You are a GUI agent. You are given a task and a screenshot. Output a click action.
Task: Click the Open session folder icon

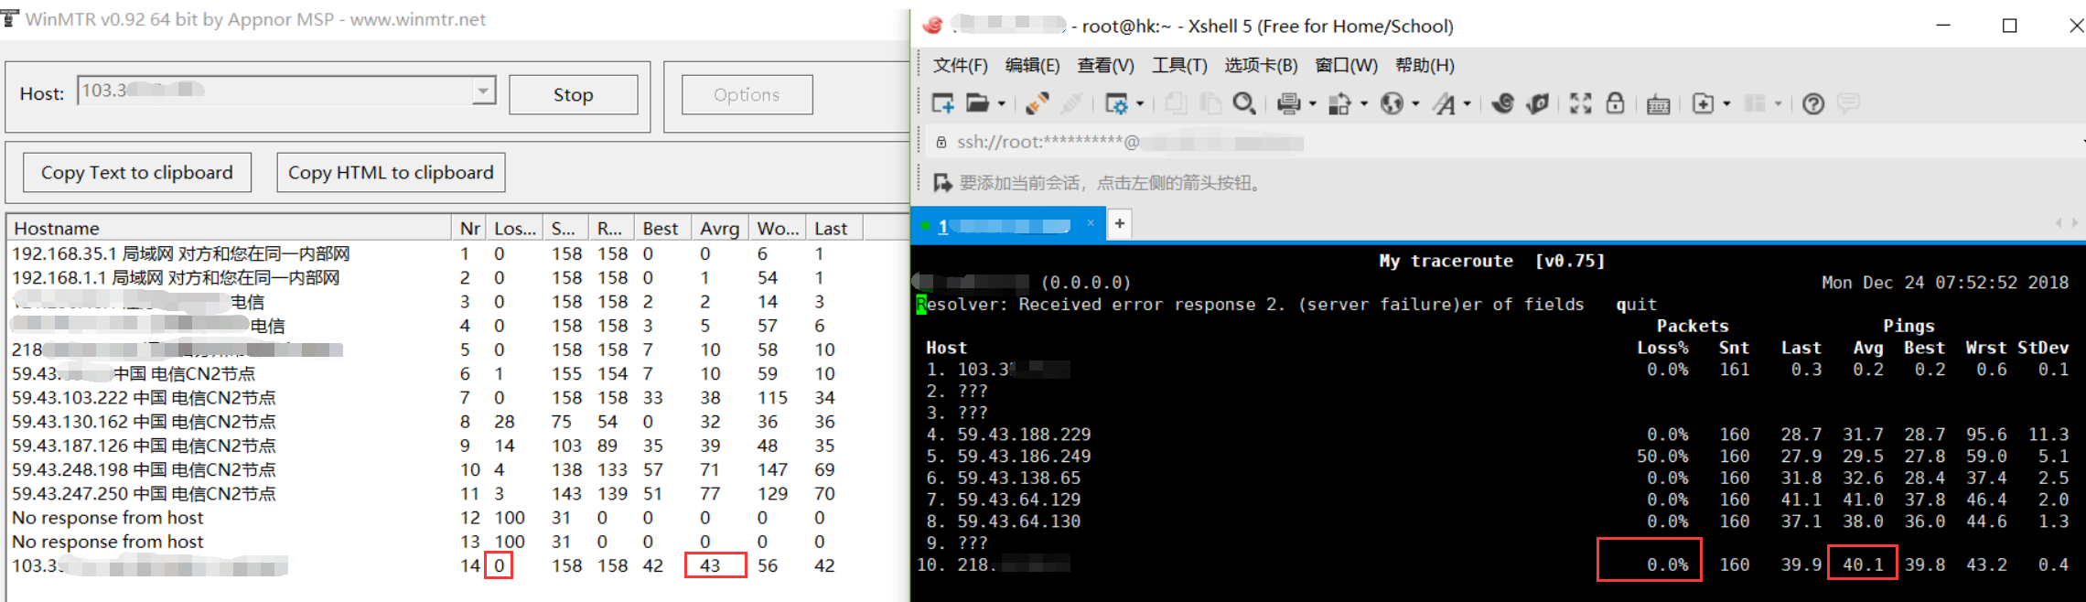tap(977, 103)
